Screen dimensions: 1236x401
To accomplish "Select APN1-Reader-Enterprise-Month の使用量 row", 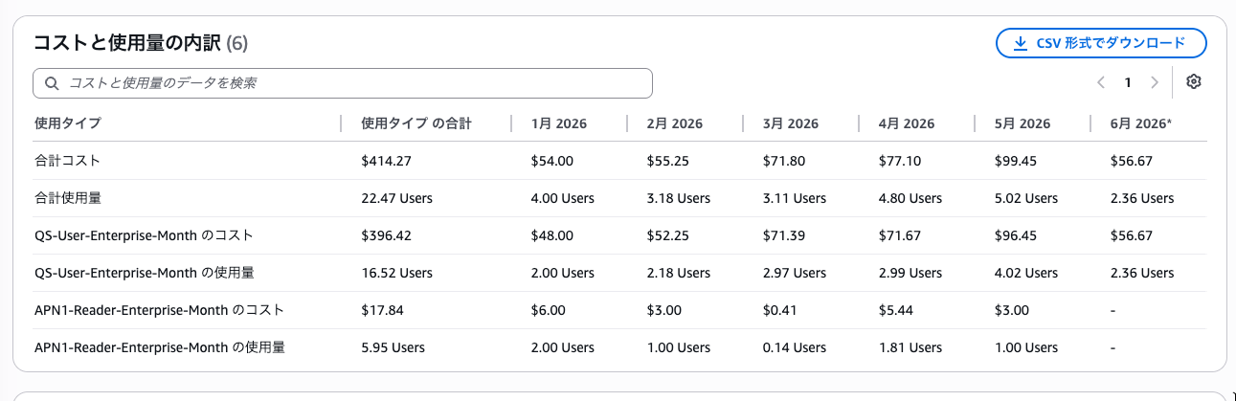I will click(x=620, y=347).
